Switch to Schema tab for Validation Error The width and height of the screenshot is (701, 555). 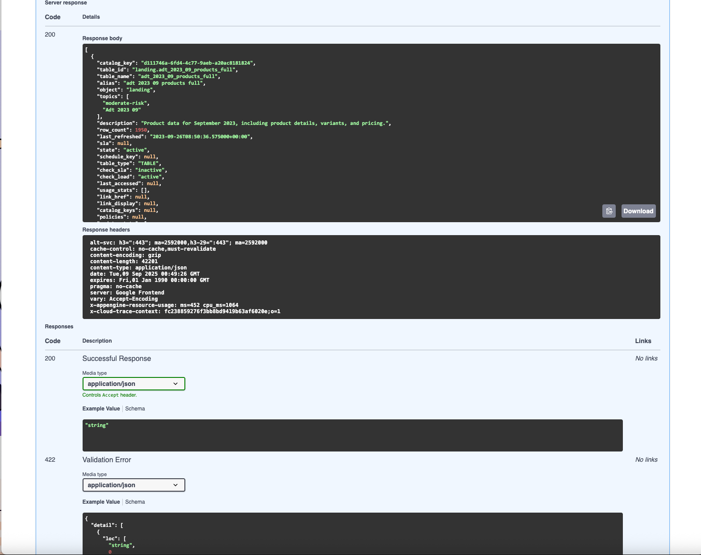[135, 502]
